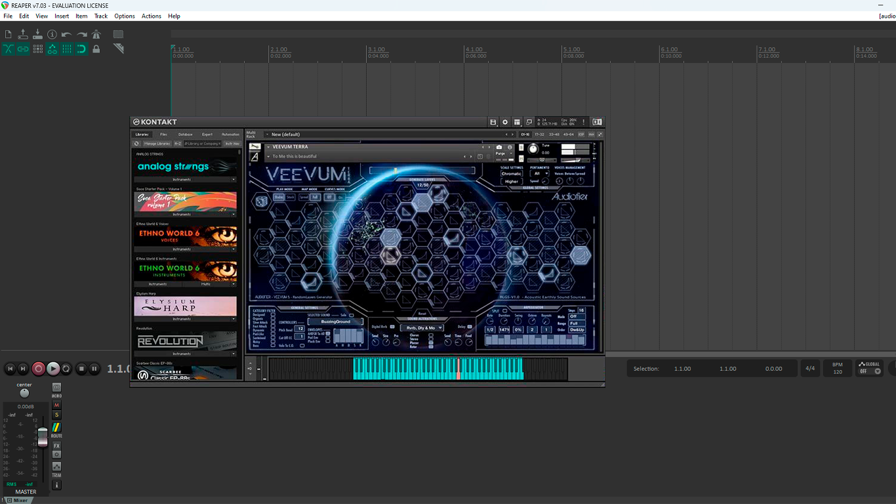Toggle ripple editing grid icon
896x504 pixels.
[37, 49]
